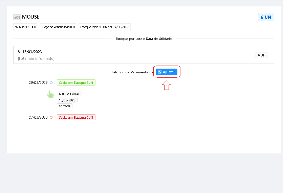Viewport: 283px width, 193px height.
Task: Click the 6UN MANUAL movement tag
Action: pos(69,94)
